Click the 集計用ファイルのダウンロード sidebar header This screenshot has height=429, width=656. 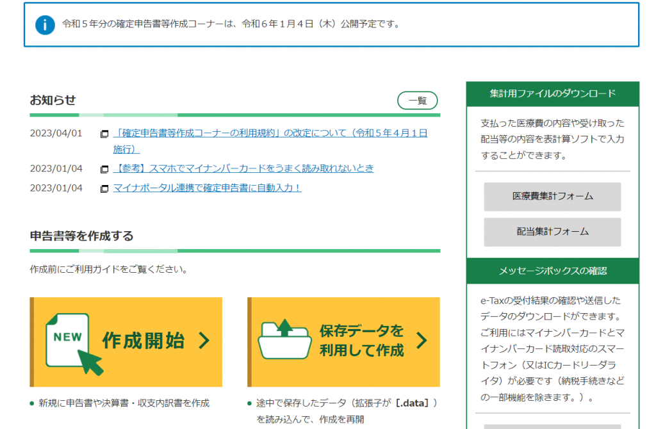(552, 93)
